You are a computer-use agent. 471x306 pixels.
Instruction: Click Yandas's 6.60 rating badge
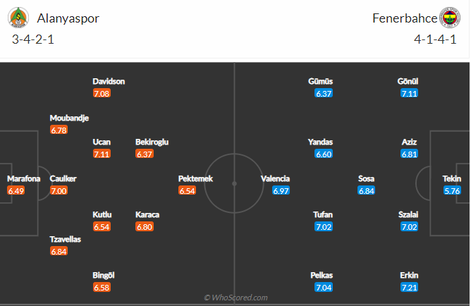point(324,154)
